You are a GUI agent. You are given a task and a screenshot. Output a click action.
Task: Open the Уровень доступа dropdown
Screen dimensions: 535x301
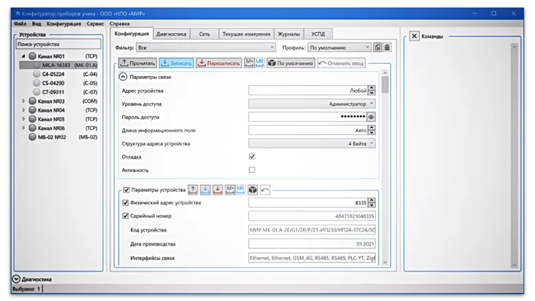pyautogui.click(x=311, y=104)
